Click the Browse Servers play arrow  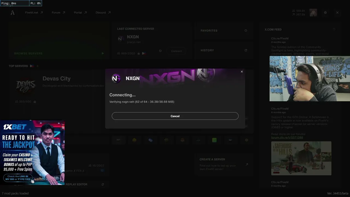point(103,53)
